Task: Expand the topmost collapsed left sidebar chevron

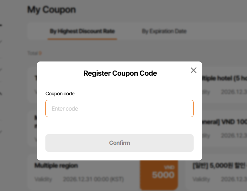Action: (x=1, y=42)
